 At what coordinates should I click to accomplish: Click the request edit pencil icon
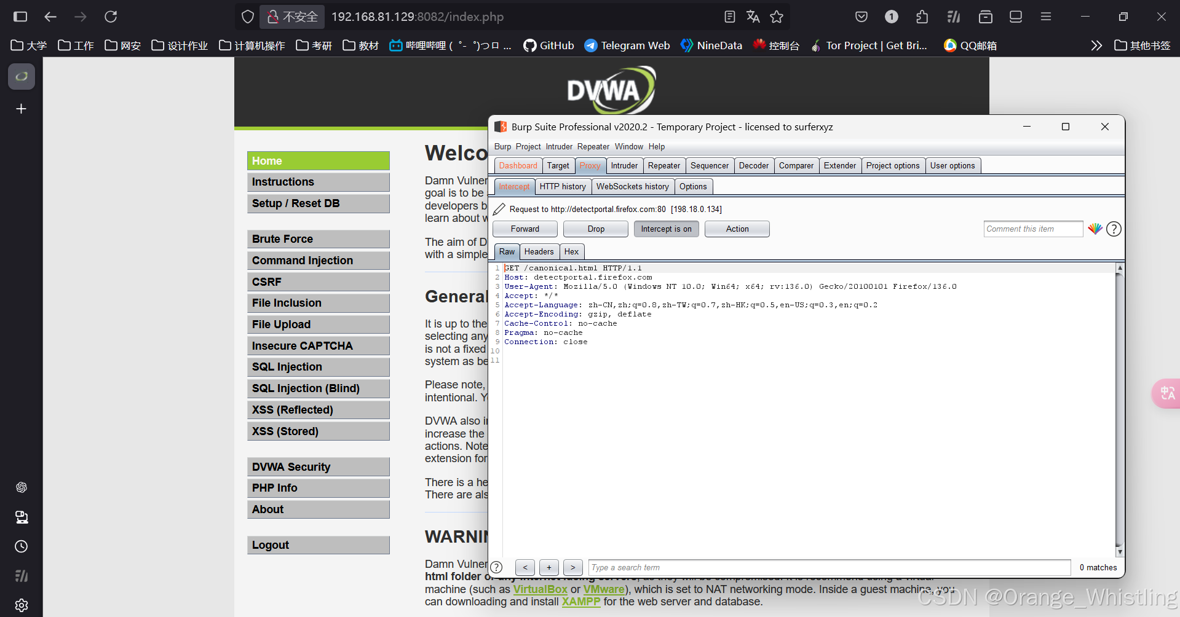pyautogui.click(x=499, y=210)
